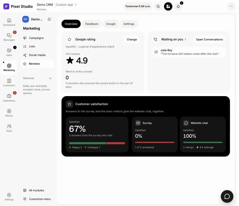Viewport: 239px width, 206px height.
Task: Switch to the Feedback tab
Action: 92,24
